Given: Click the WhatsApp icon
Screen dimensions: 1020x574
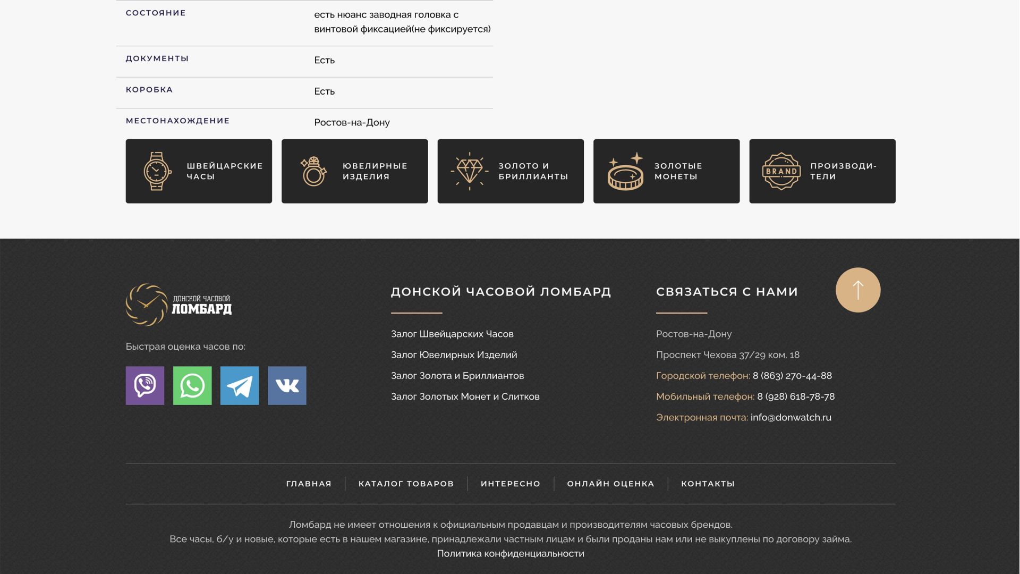Looking at the screenshot, I should [x=192, y=385].
